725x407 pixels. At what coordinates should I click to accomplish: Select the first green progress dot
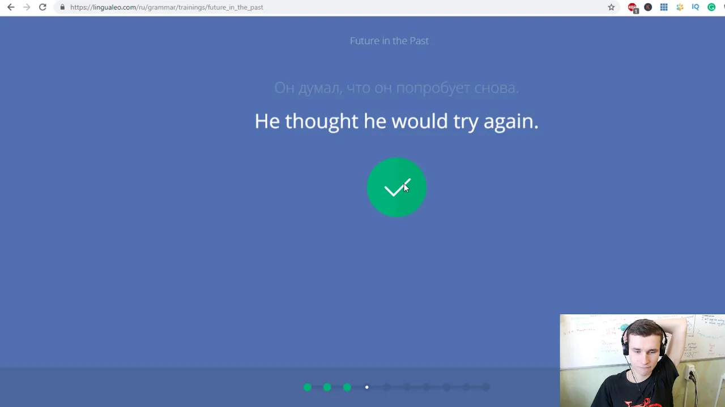click(308, 387)
